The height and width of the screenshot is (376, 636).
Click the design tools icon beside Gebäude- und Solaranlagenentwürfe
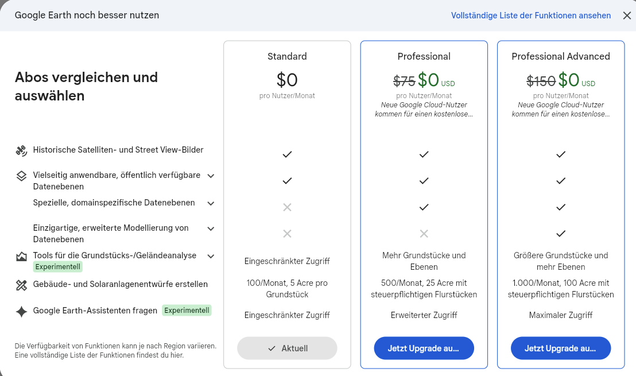21,285
